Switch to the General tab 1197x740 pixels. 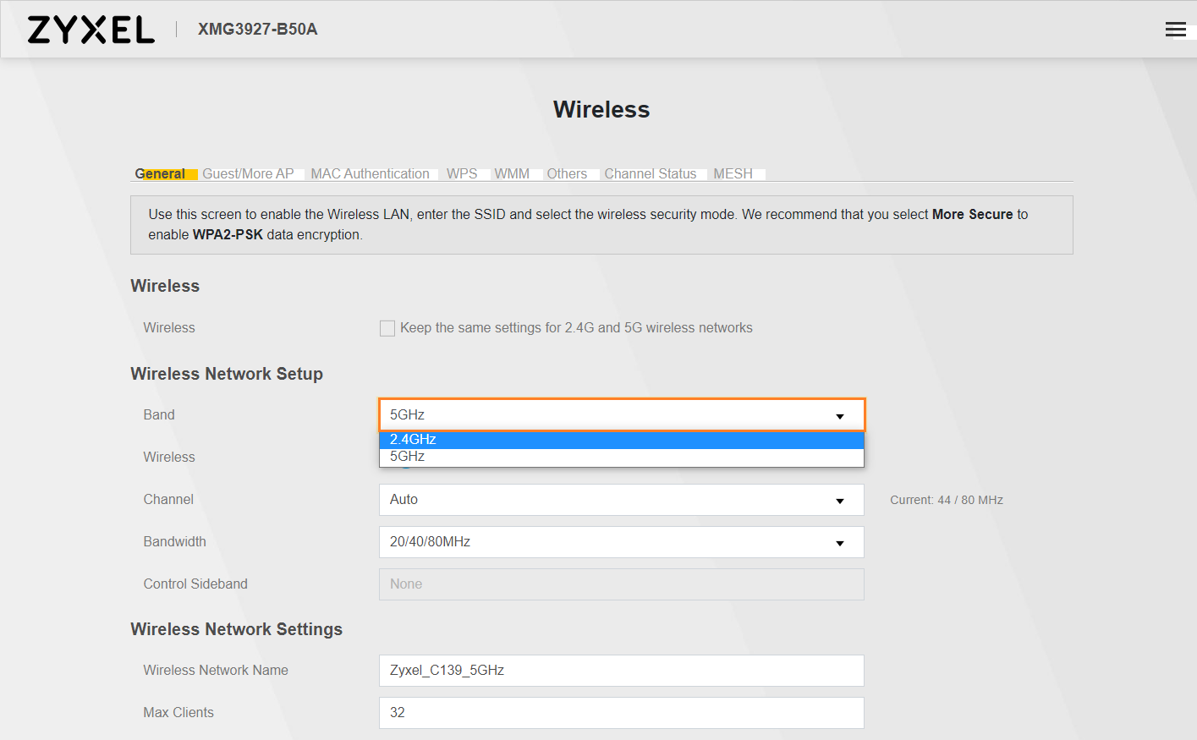point(160,174)
